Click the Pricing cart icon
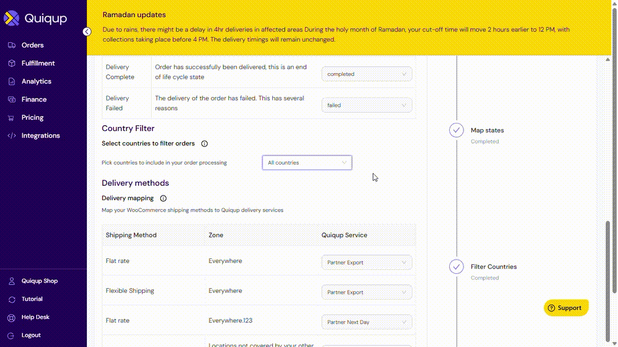 (x=11, y=118)
